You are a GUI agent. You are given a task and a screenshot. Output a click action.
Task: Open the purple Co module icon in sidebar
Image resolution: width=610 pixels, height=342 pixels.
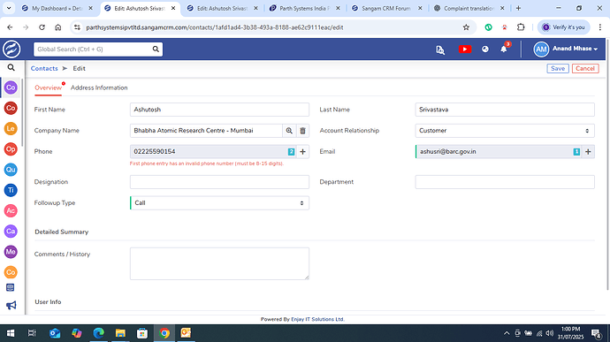tap(11, 87)
